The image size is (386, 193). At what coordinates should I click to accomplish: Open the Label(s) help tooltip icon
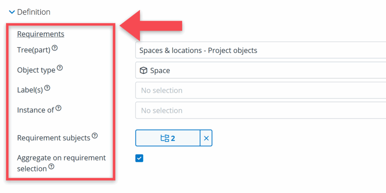(x=47, y=88)
